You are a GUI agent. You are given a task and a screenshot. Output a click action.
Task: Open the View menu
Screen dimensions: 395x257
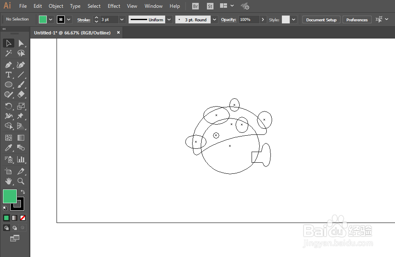132,6
